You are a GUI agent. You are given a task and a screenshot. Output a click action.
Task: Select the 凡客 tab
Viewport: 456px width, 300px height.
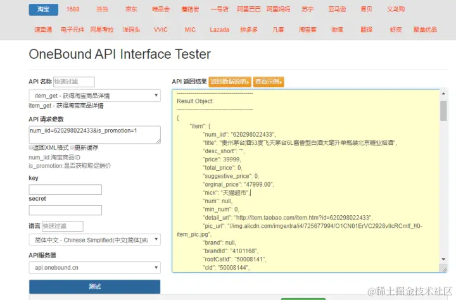[x=278, y=30]
